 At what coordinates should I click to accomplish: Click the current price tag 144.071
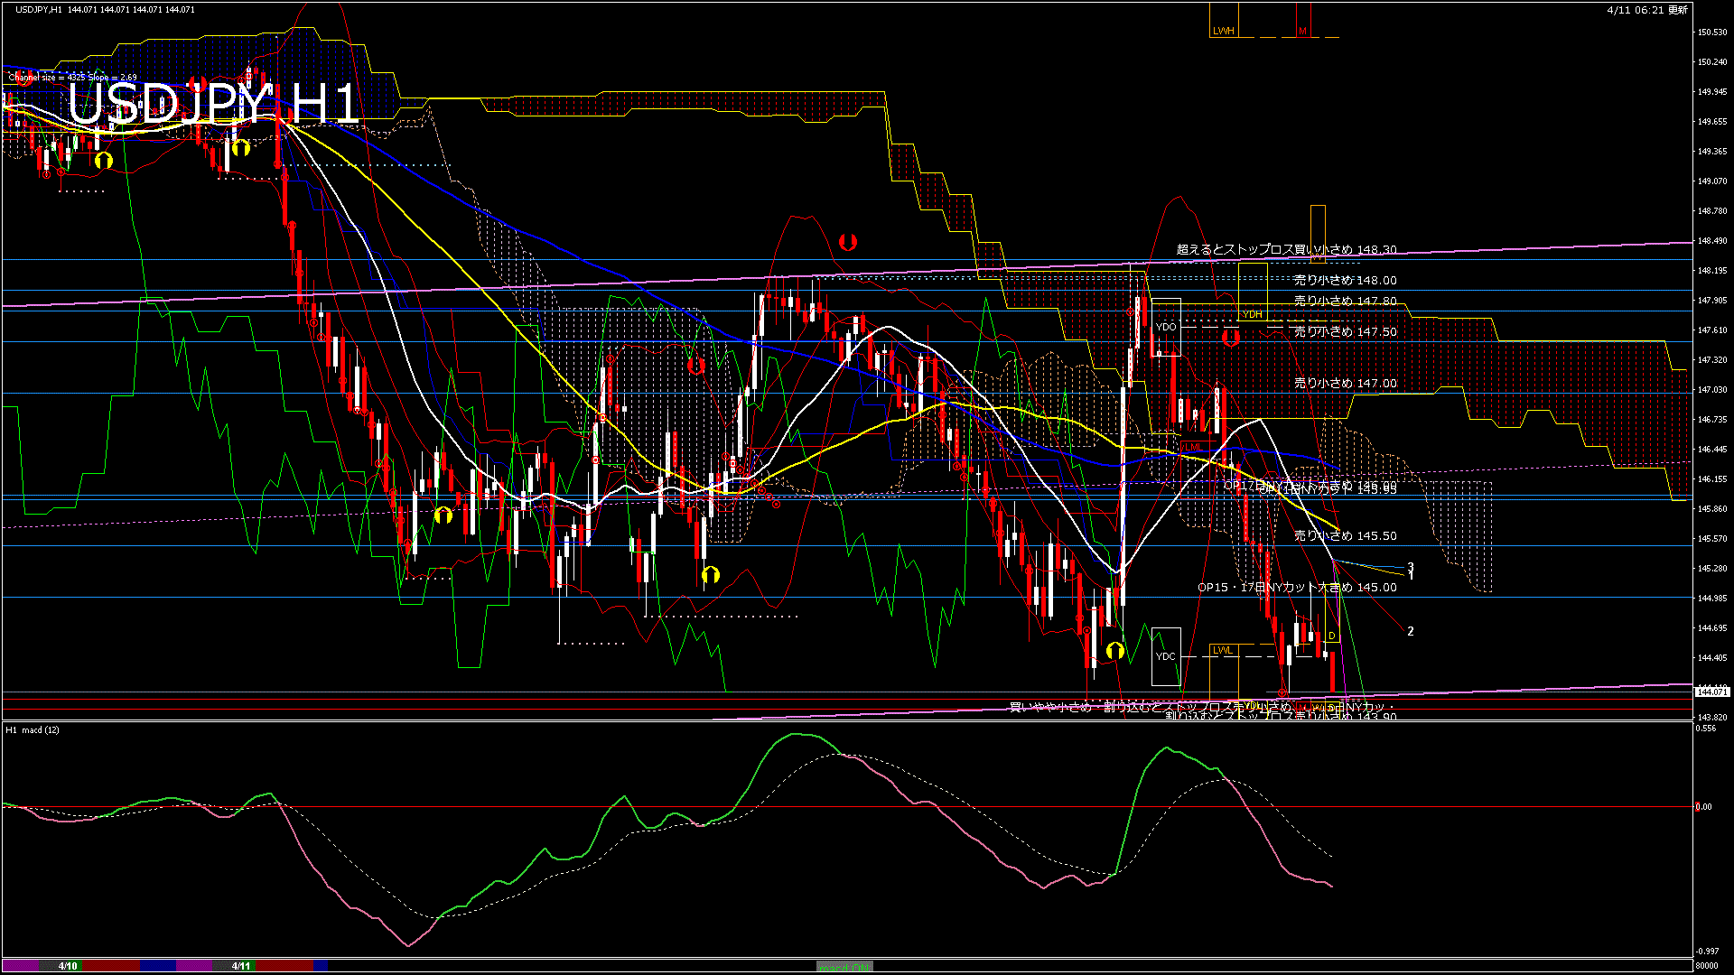click(1711, 692)
